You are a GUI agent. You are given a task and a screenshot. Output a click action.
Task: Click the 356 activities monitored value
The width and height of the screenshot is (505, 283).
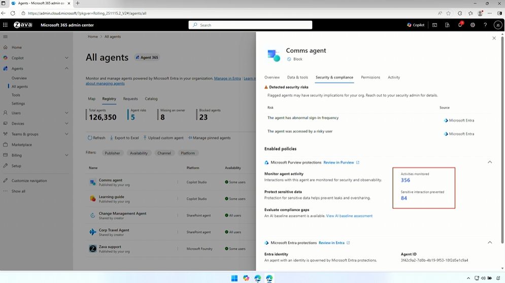(405, 180)
